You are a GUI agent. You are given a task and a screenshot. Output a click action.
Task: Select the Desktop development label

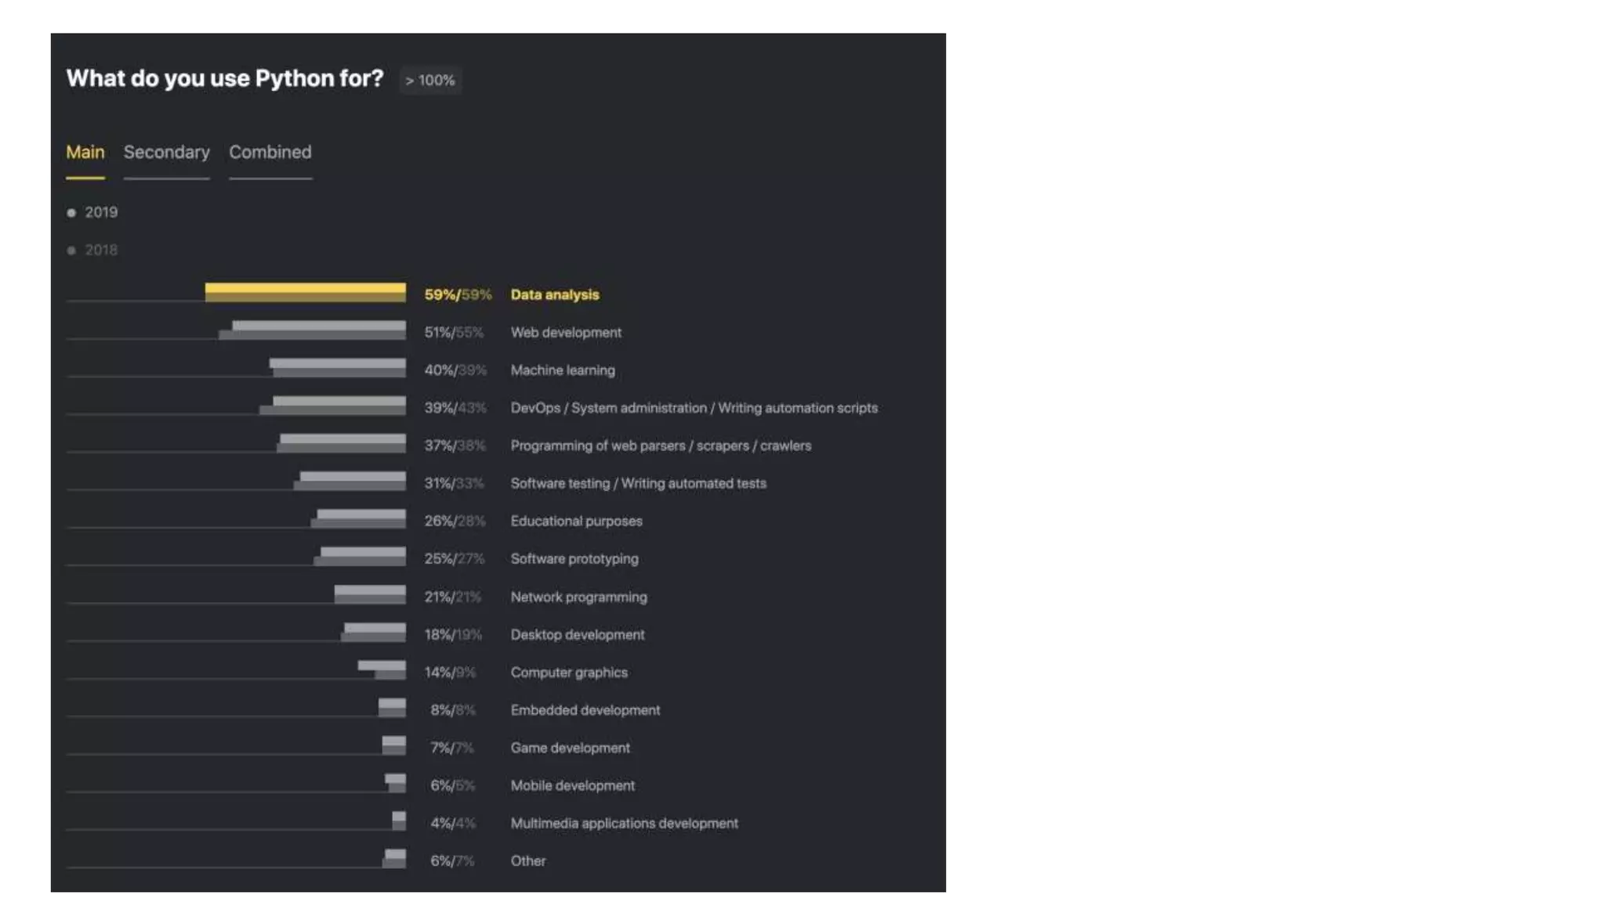click(x=578, y=635)
